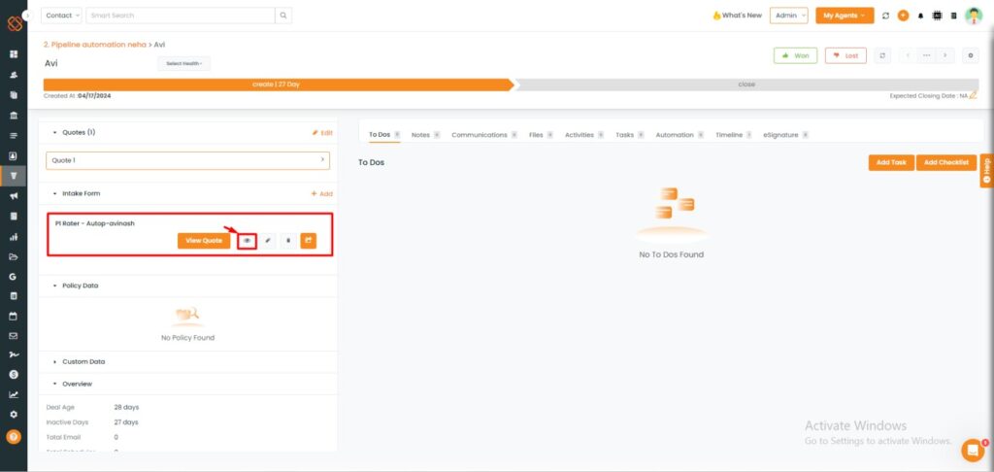
Task: Switch to the eSignature tab
Action: coord(785,135)
